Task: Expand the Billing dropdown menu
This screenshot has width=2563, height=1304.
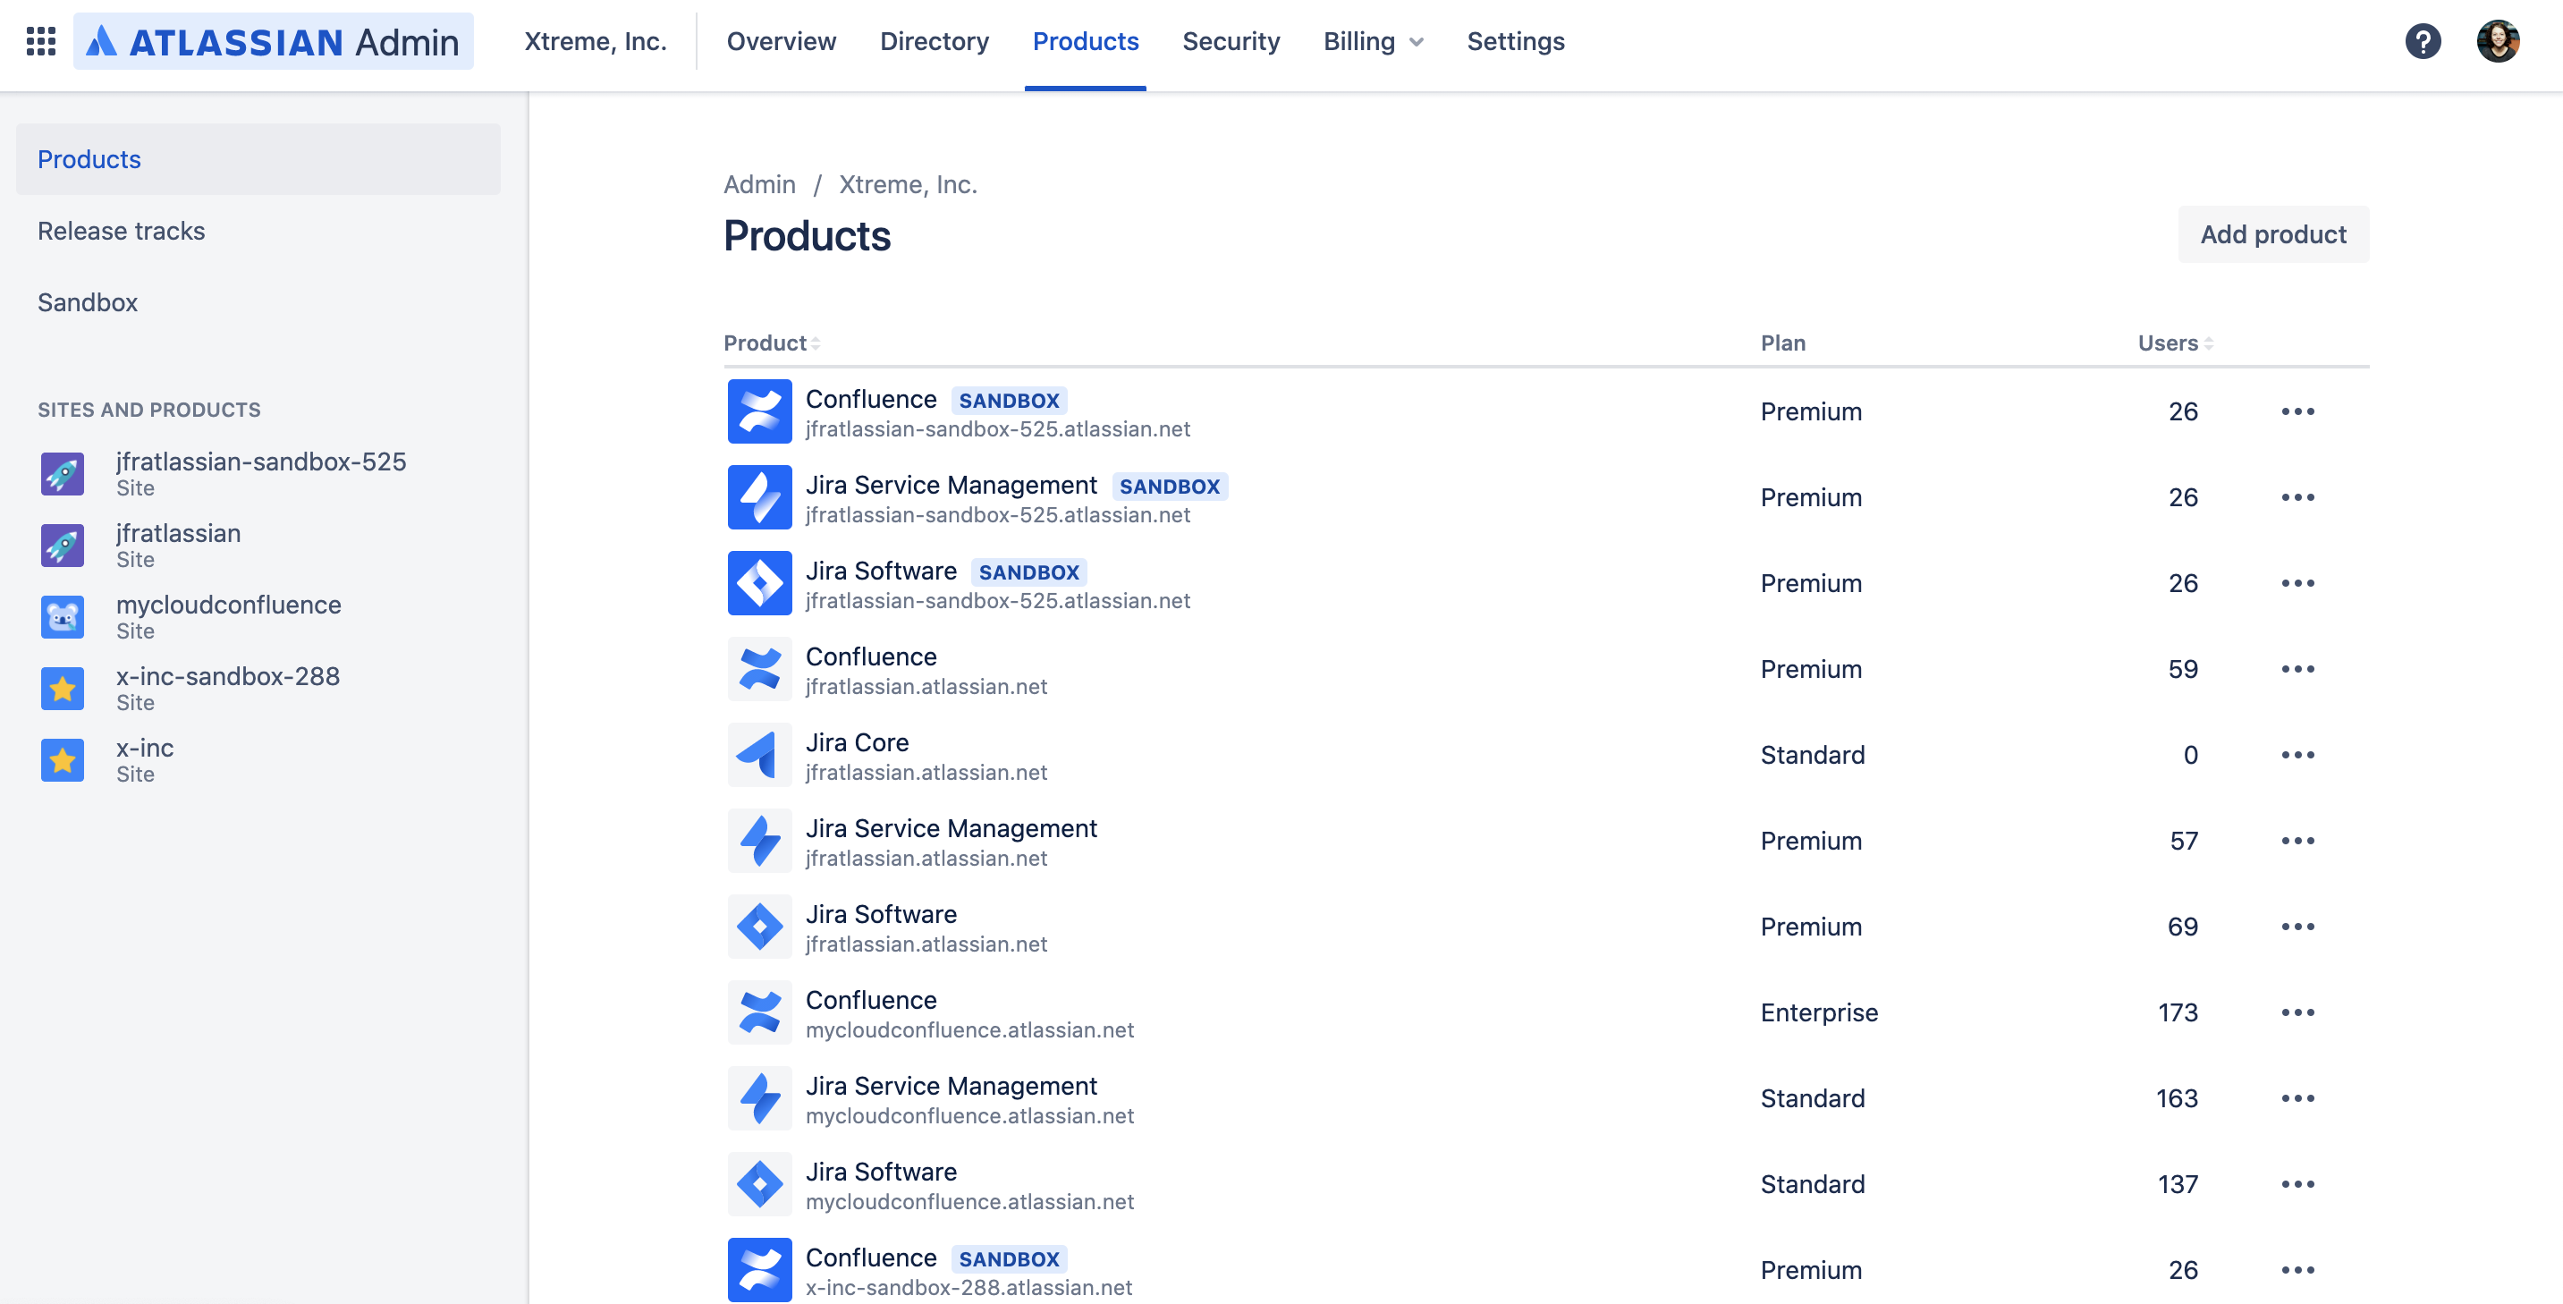Action: (x=1373, y=41)
